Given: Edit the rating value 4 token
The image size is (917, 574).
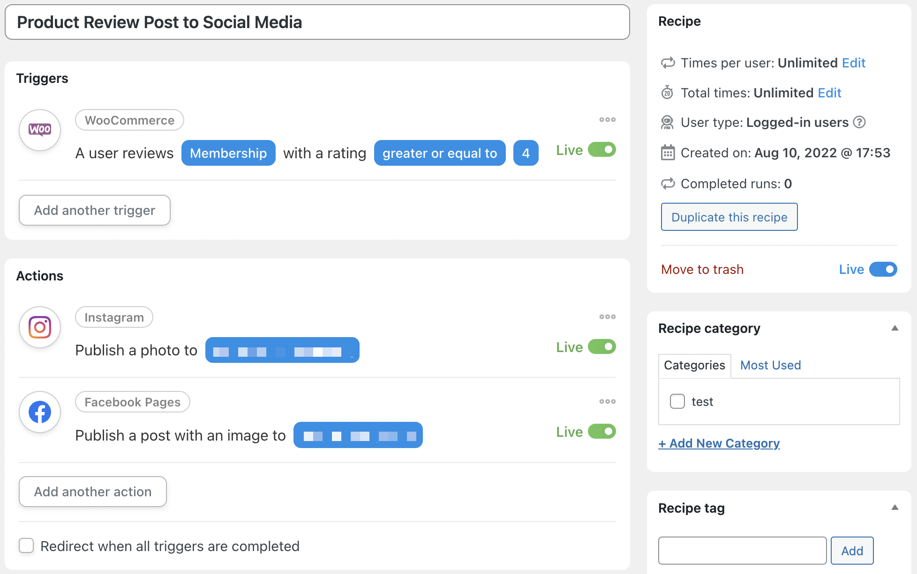Looking at the screenshot, I should pos(526,153).
